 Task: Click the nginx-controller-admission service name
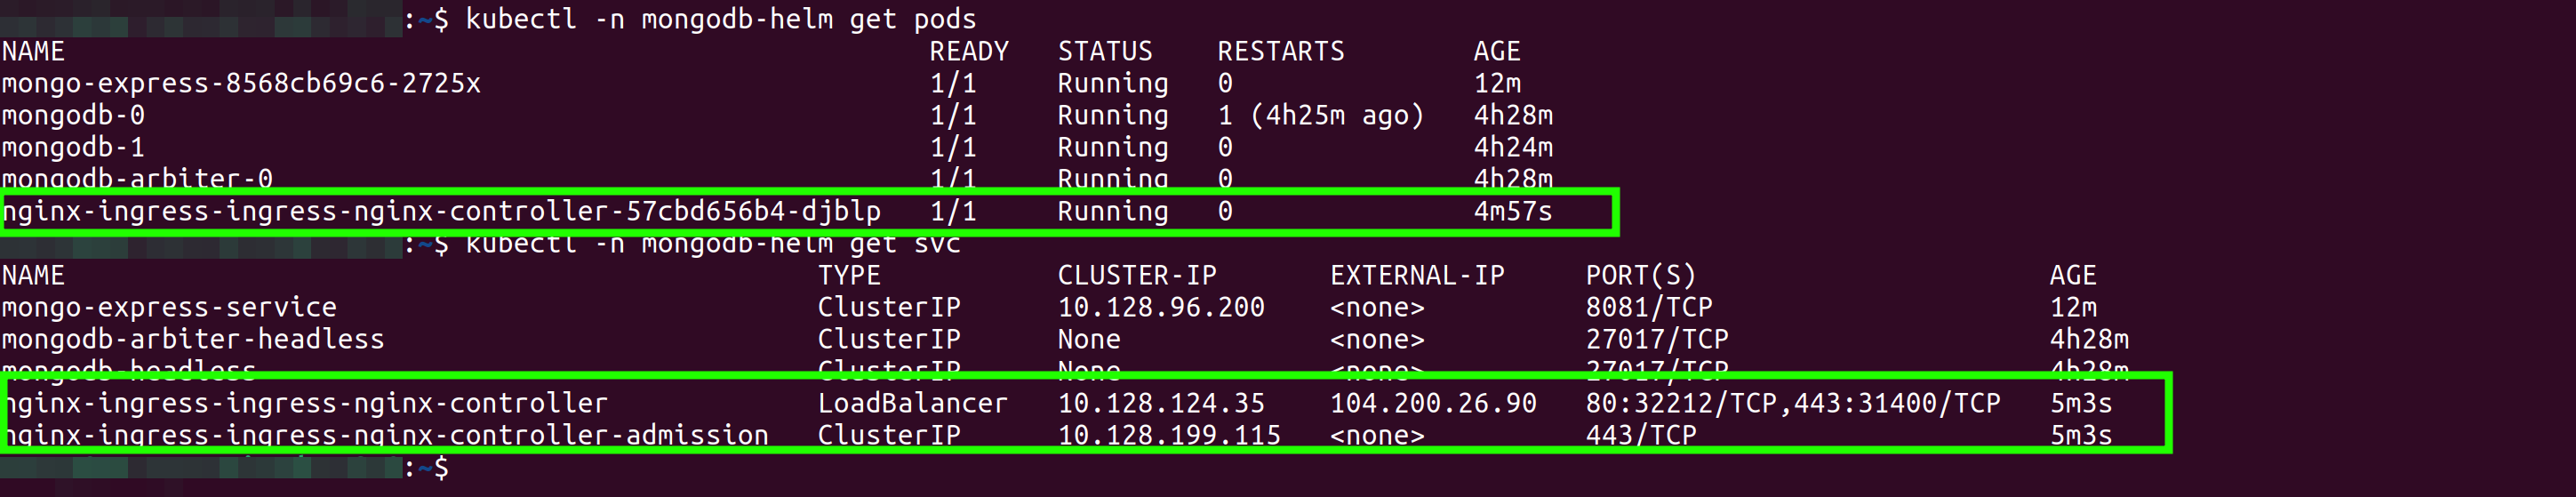[387, 435]
